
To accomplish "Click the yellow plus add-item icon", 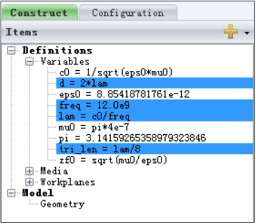I will (231, 32).
